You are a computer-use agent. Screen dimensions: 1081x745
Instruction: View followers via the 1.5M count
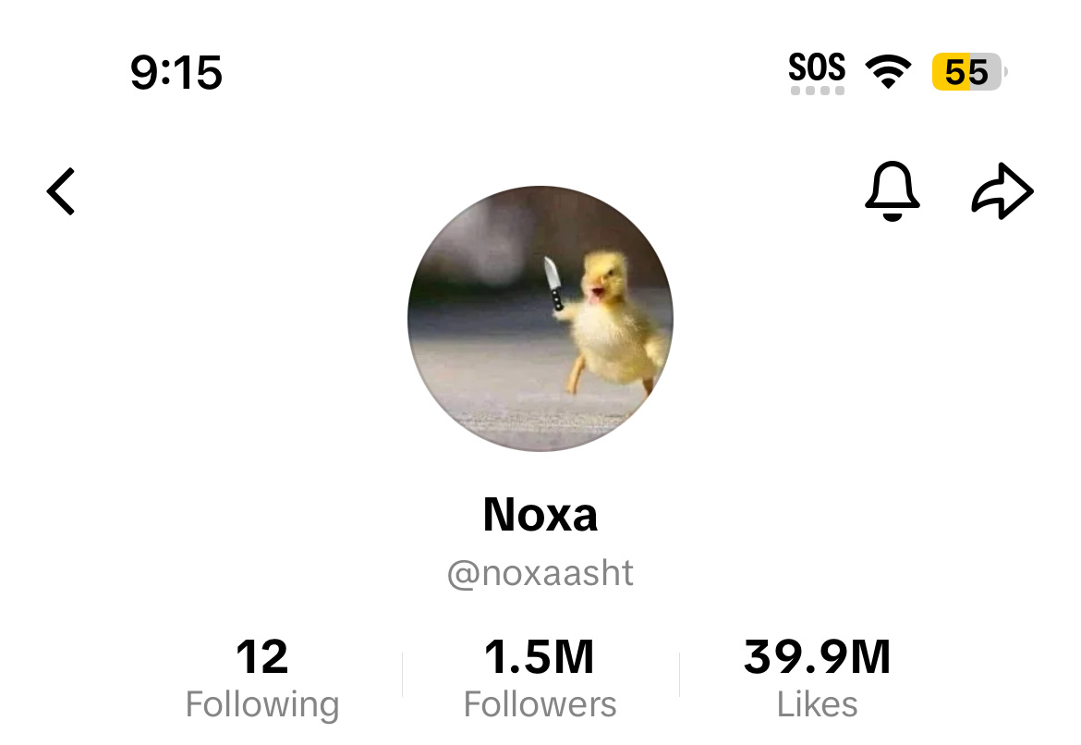click(540, 656)
